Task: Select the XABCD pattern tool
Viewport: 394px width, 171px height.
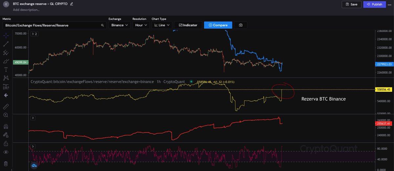Action: tap(6, 78)
